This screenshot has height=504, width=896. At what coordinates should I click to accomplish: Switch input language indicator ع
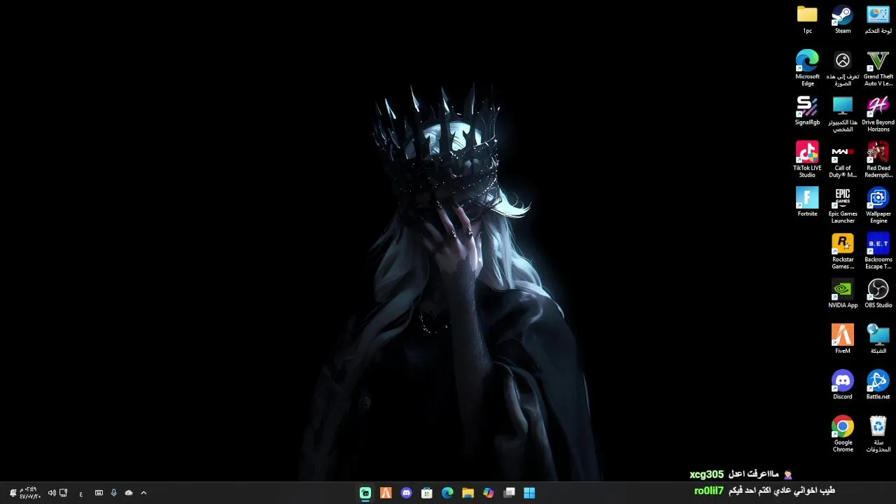[81, 493]
